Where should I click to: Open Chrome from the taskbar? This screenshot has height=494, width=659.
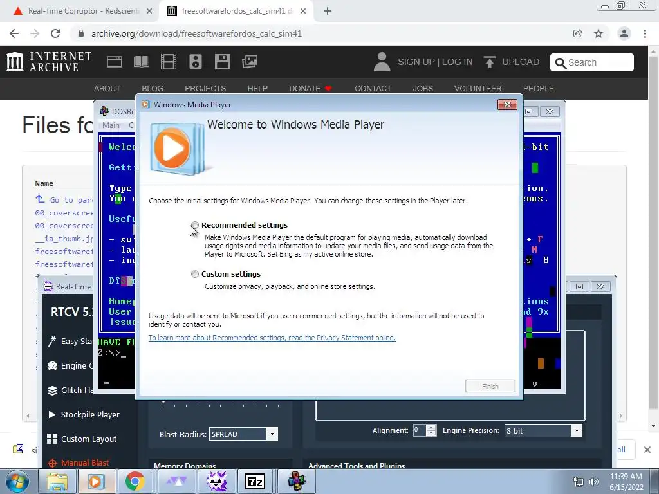(135, 481)
